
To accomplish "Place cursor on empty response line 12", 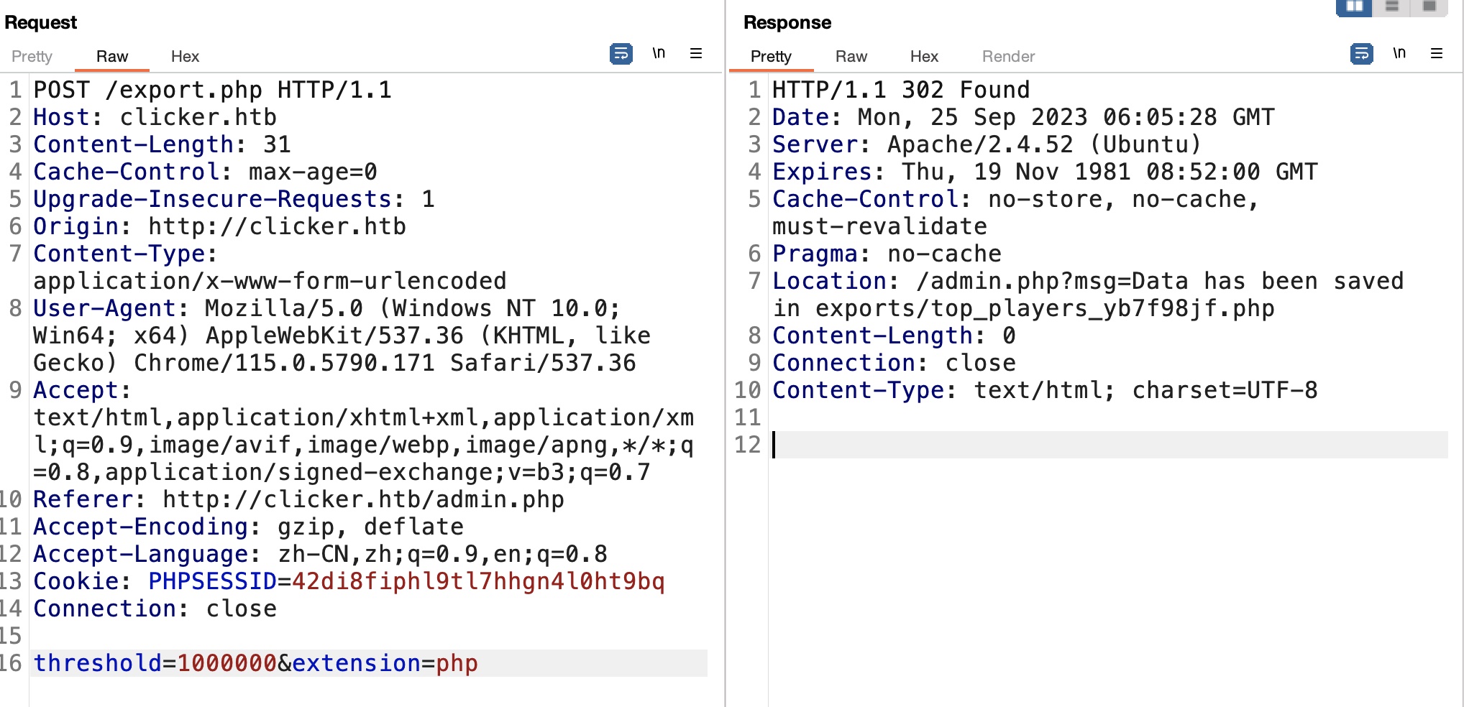I will click(1110, 445).
